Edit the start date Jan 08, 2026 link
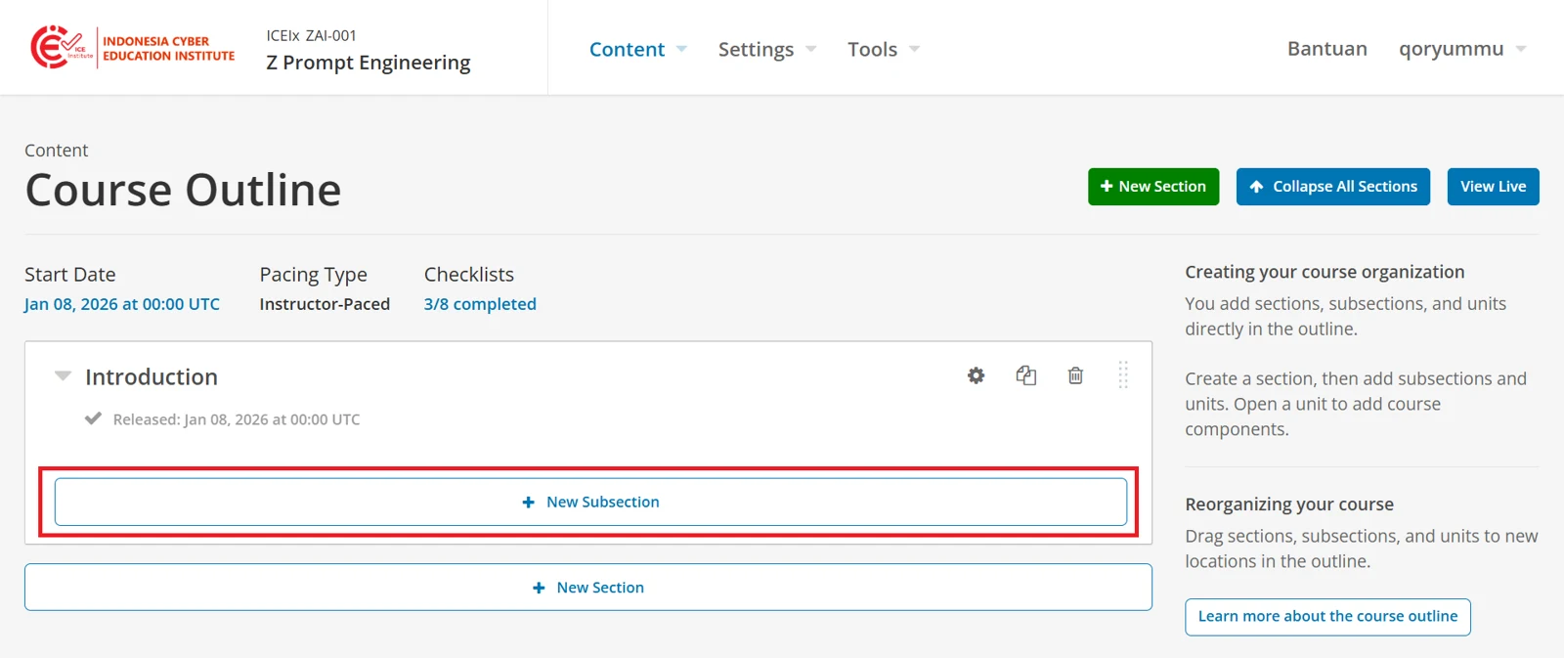The width and height of the screenshot is (1564, 658). coord(122,304)
